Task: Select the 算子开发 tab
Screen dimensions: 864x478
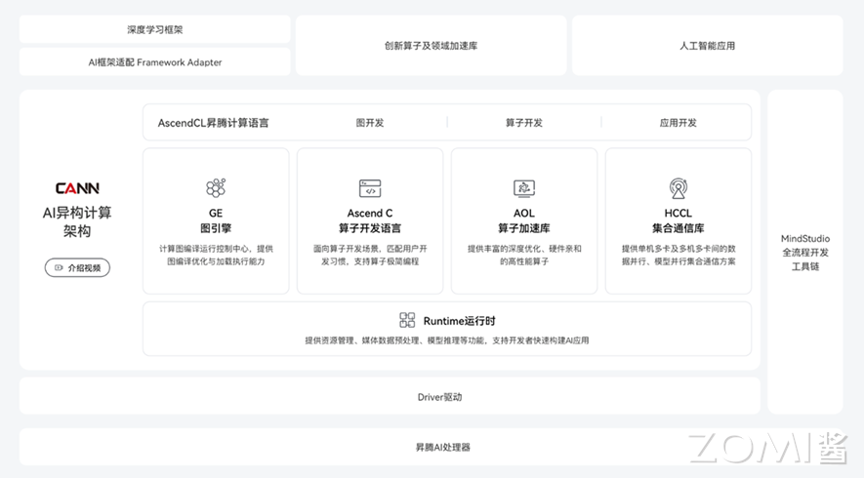Action: point(524,122)
